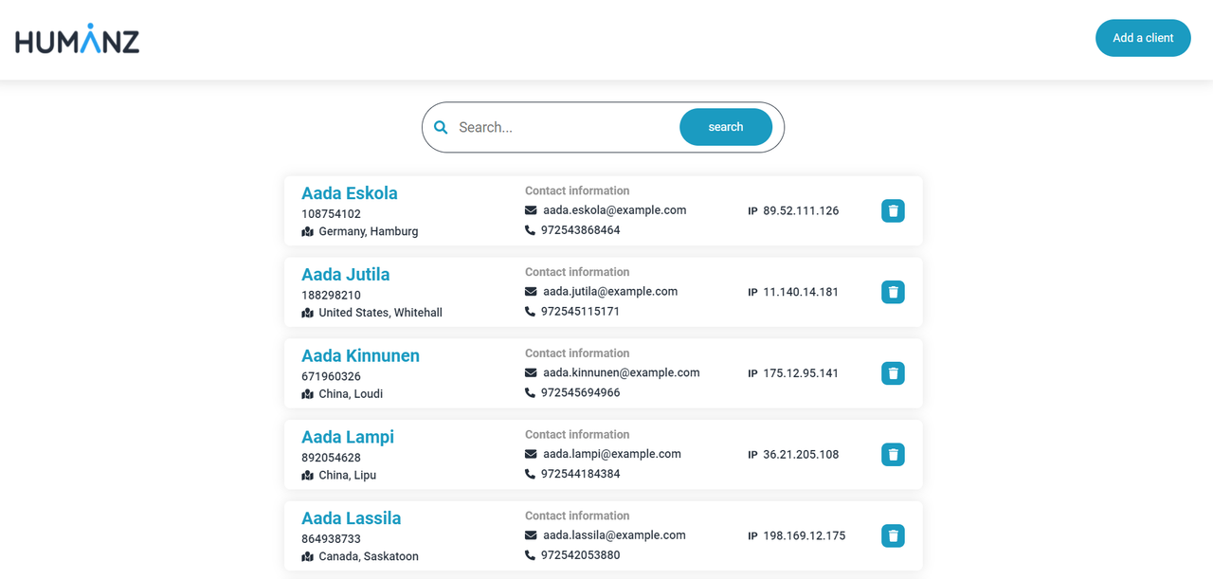Screen dimensions: 1213x579
Task: Click envelope icon beside aada.eskola@example.com
Action: (531, 210)
